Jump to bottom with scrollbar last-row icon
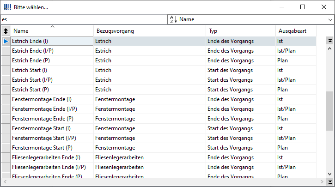This screenshot has width=335, height=187. pos(330,182)
